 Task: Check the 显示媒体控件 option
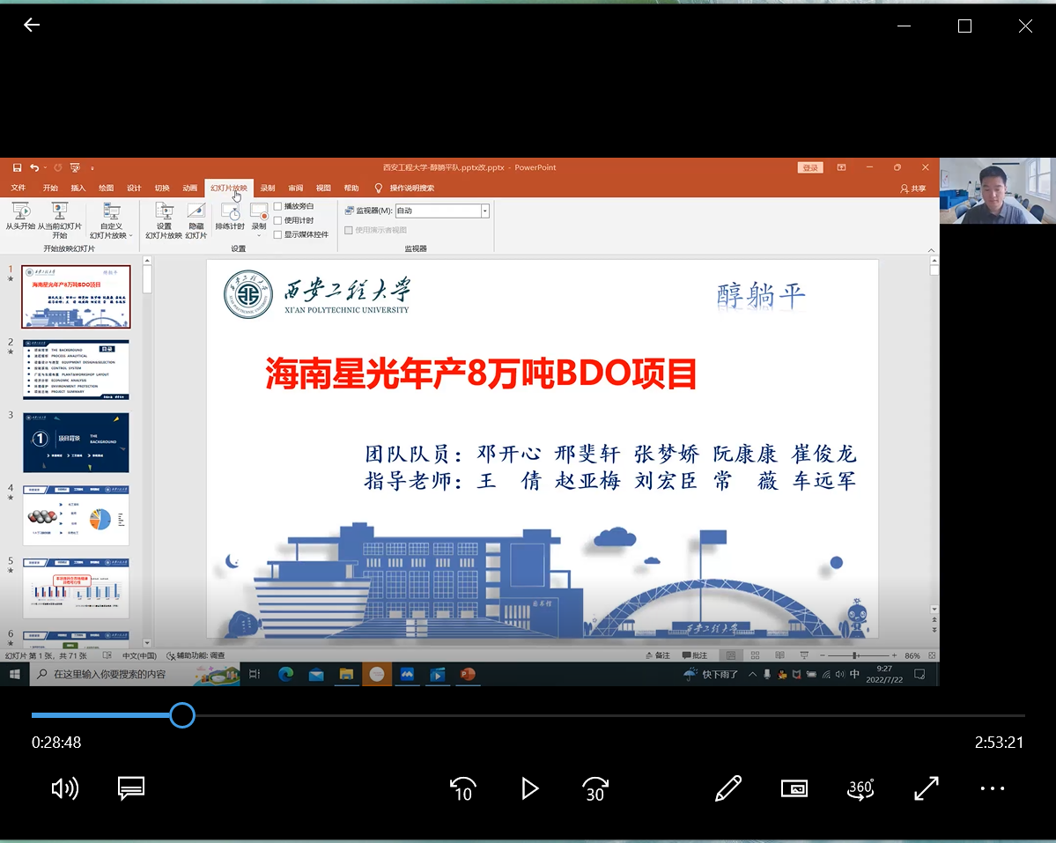(x=278, y=234)
